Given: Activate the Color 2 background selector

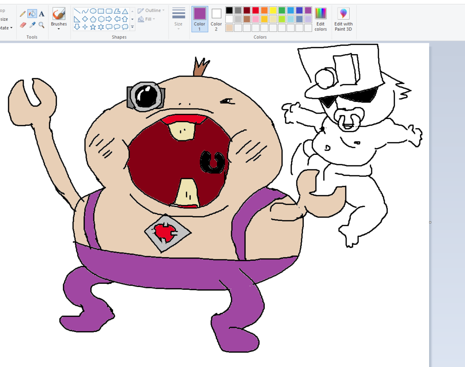Looking at the screenshot, I should 216,19.
